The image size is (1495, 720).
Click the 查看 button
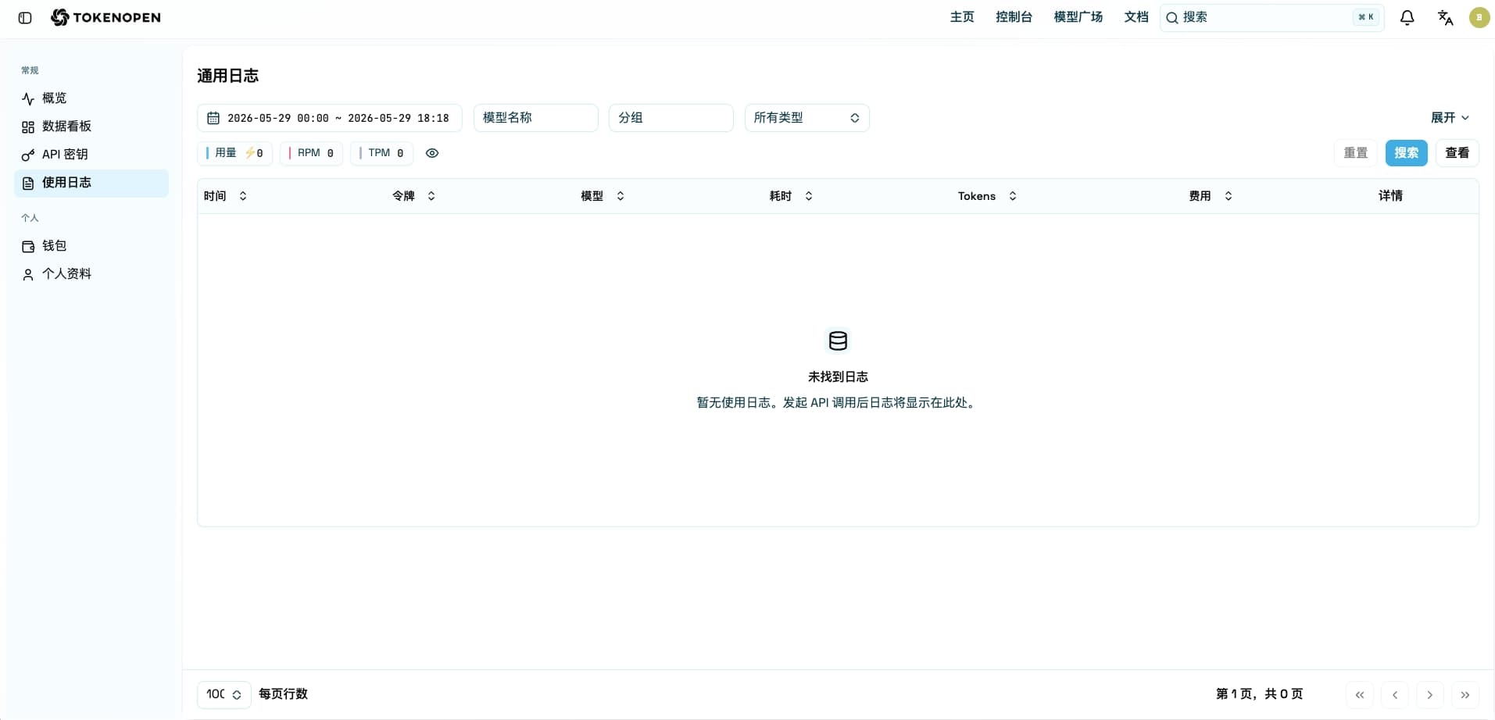pos(1457,153)
